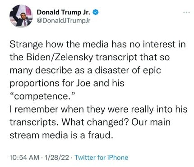
Task: Open the Donald Trump Jr. profile picture
Action: click(x=21, y=16)
